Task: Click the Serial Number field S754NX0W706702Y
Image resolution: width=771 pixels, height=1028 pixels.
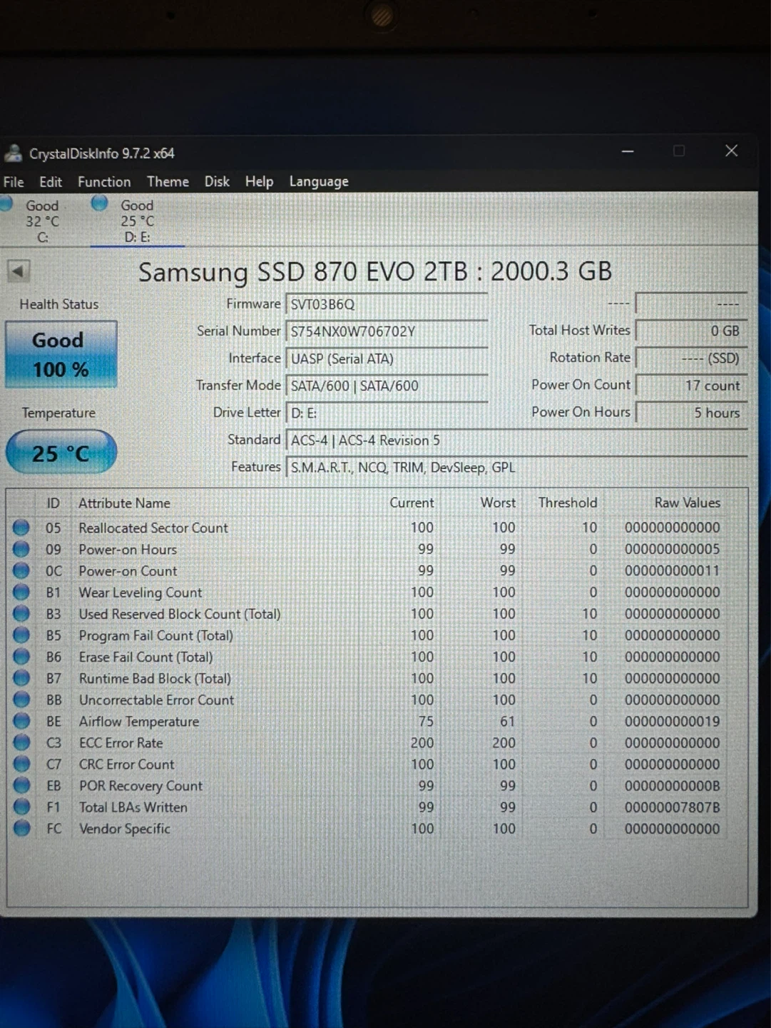Action: 387,331
